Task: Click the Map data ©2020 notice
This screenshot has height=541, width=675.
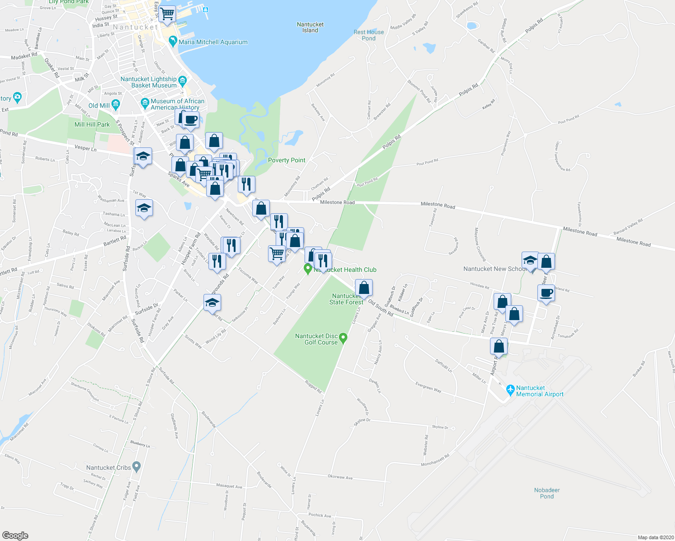Action: pos(655,537)
